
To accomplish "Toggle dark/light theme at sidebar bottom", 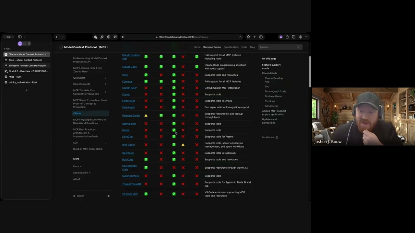I will point(108,196).
